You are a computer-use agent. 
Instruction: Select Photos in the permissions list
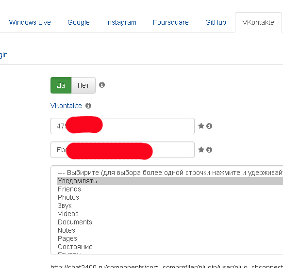(x=170, y=197)
